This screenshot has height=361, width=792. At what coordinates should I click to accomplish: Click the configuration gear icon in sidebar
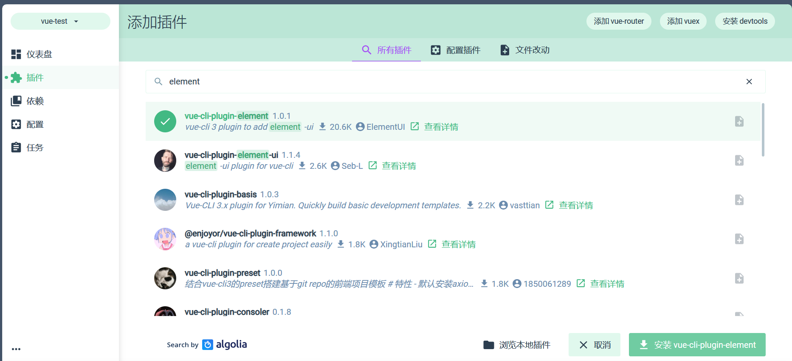[16, 124]
